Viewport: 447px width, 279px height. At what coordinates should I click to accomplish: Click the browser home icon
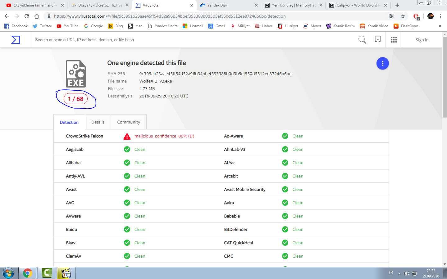37,16
